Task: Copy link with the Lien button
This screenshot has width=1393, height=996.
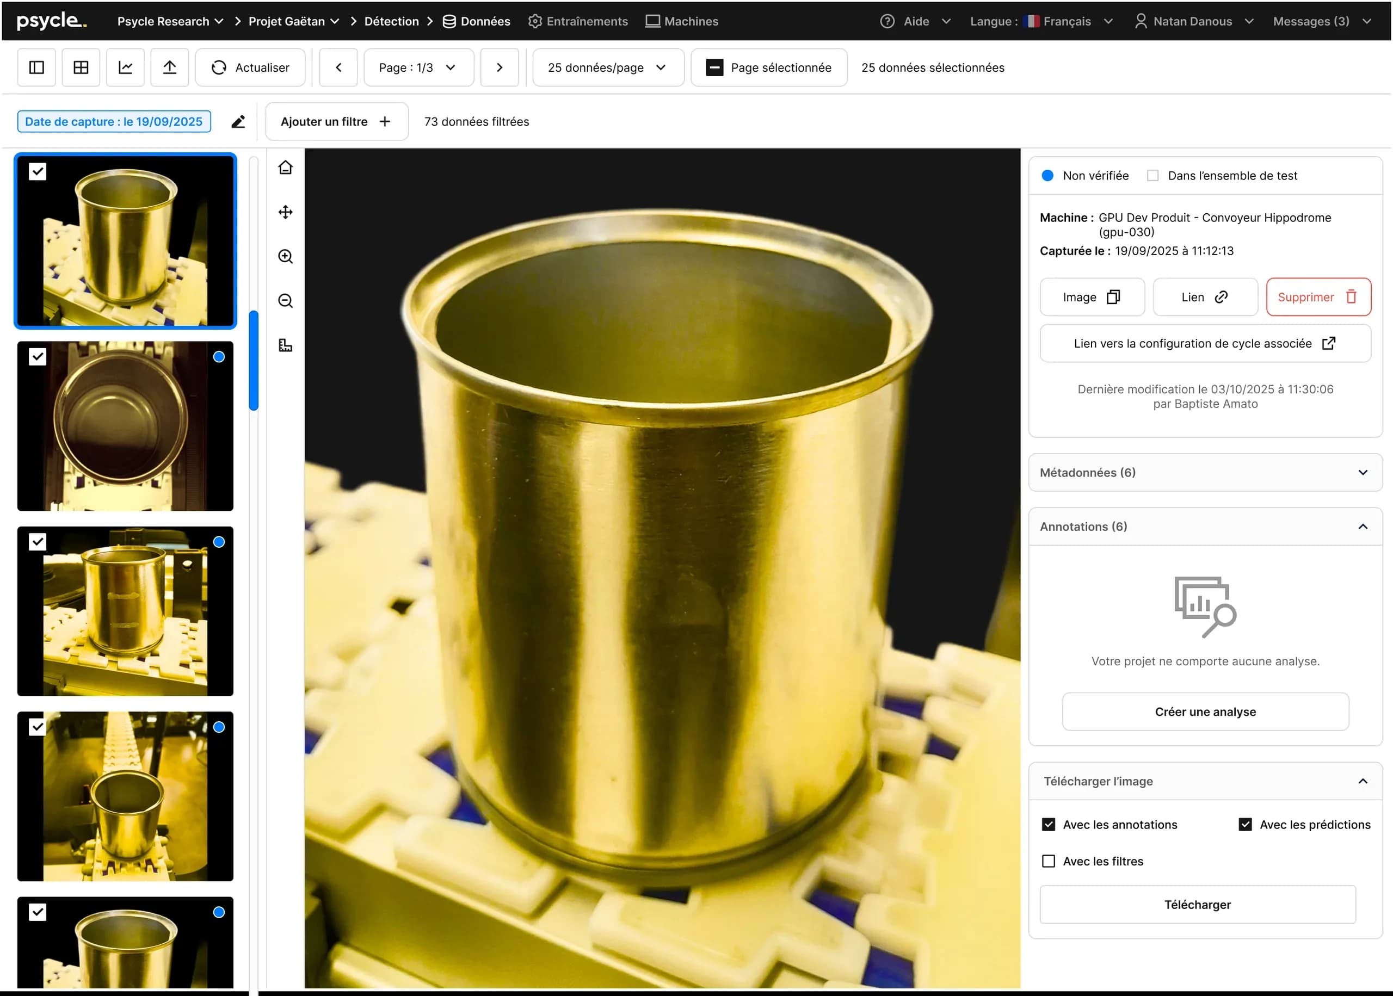Action: click(x=1205, y=298)
